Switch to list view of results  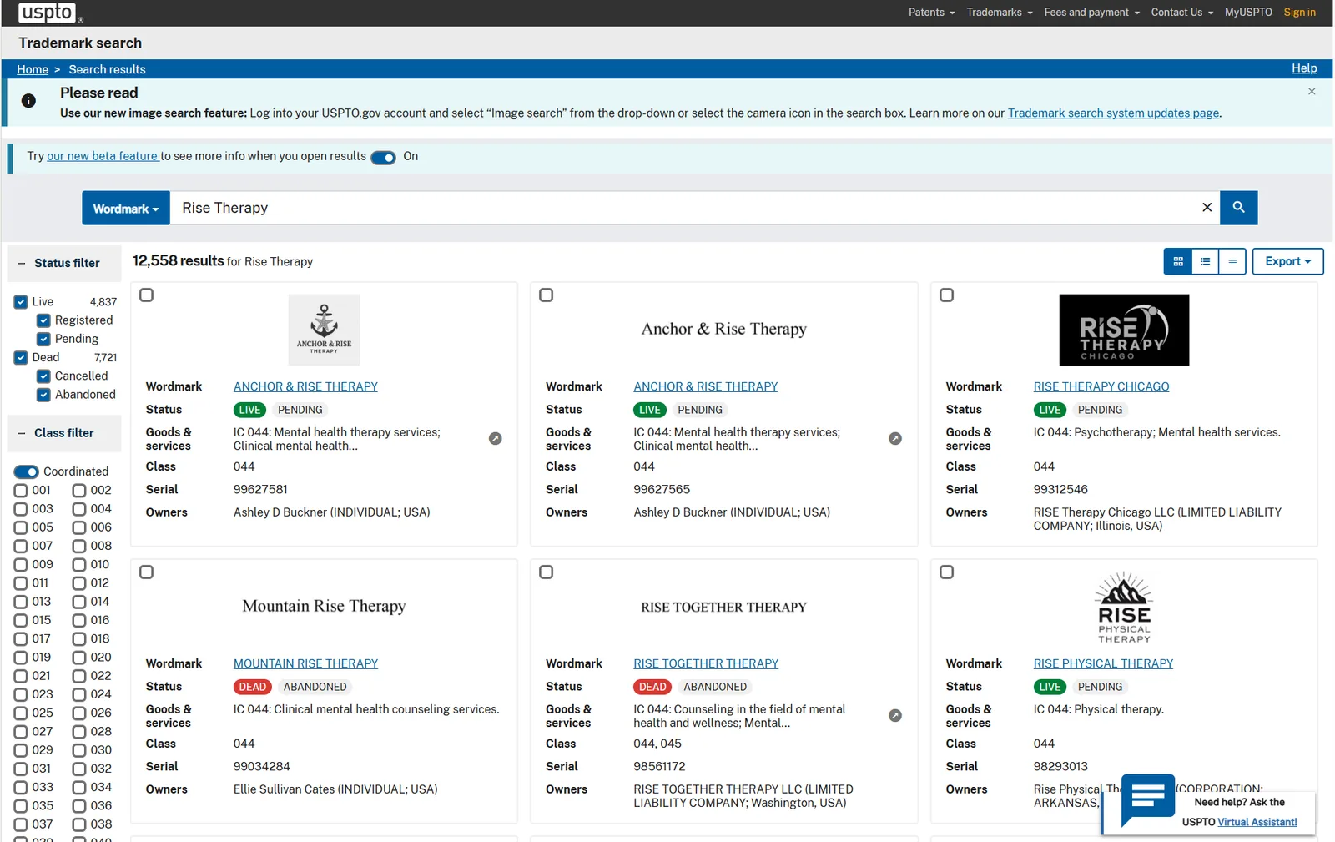[x=1205, y=261]
